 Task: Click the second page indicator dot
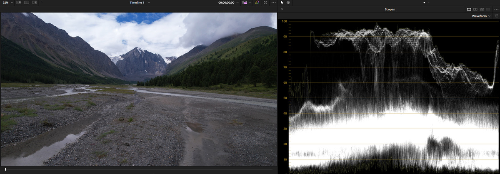click(428, 2)
